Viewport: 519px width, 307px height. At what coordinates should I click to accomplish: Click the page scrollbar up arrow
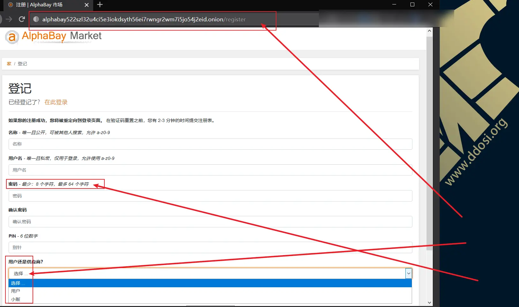[429, 31]
